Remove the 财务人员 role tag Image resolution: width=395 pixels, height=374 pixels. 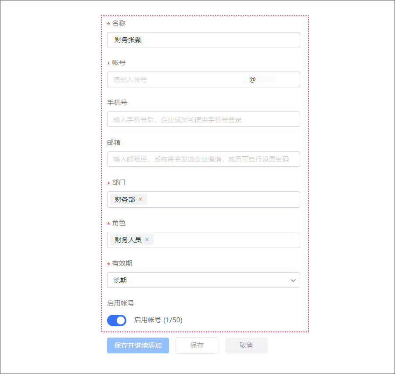click(x=147, y=240)
